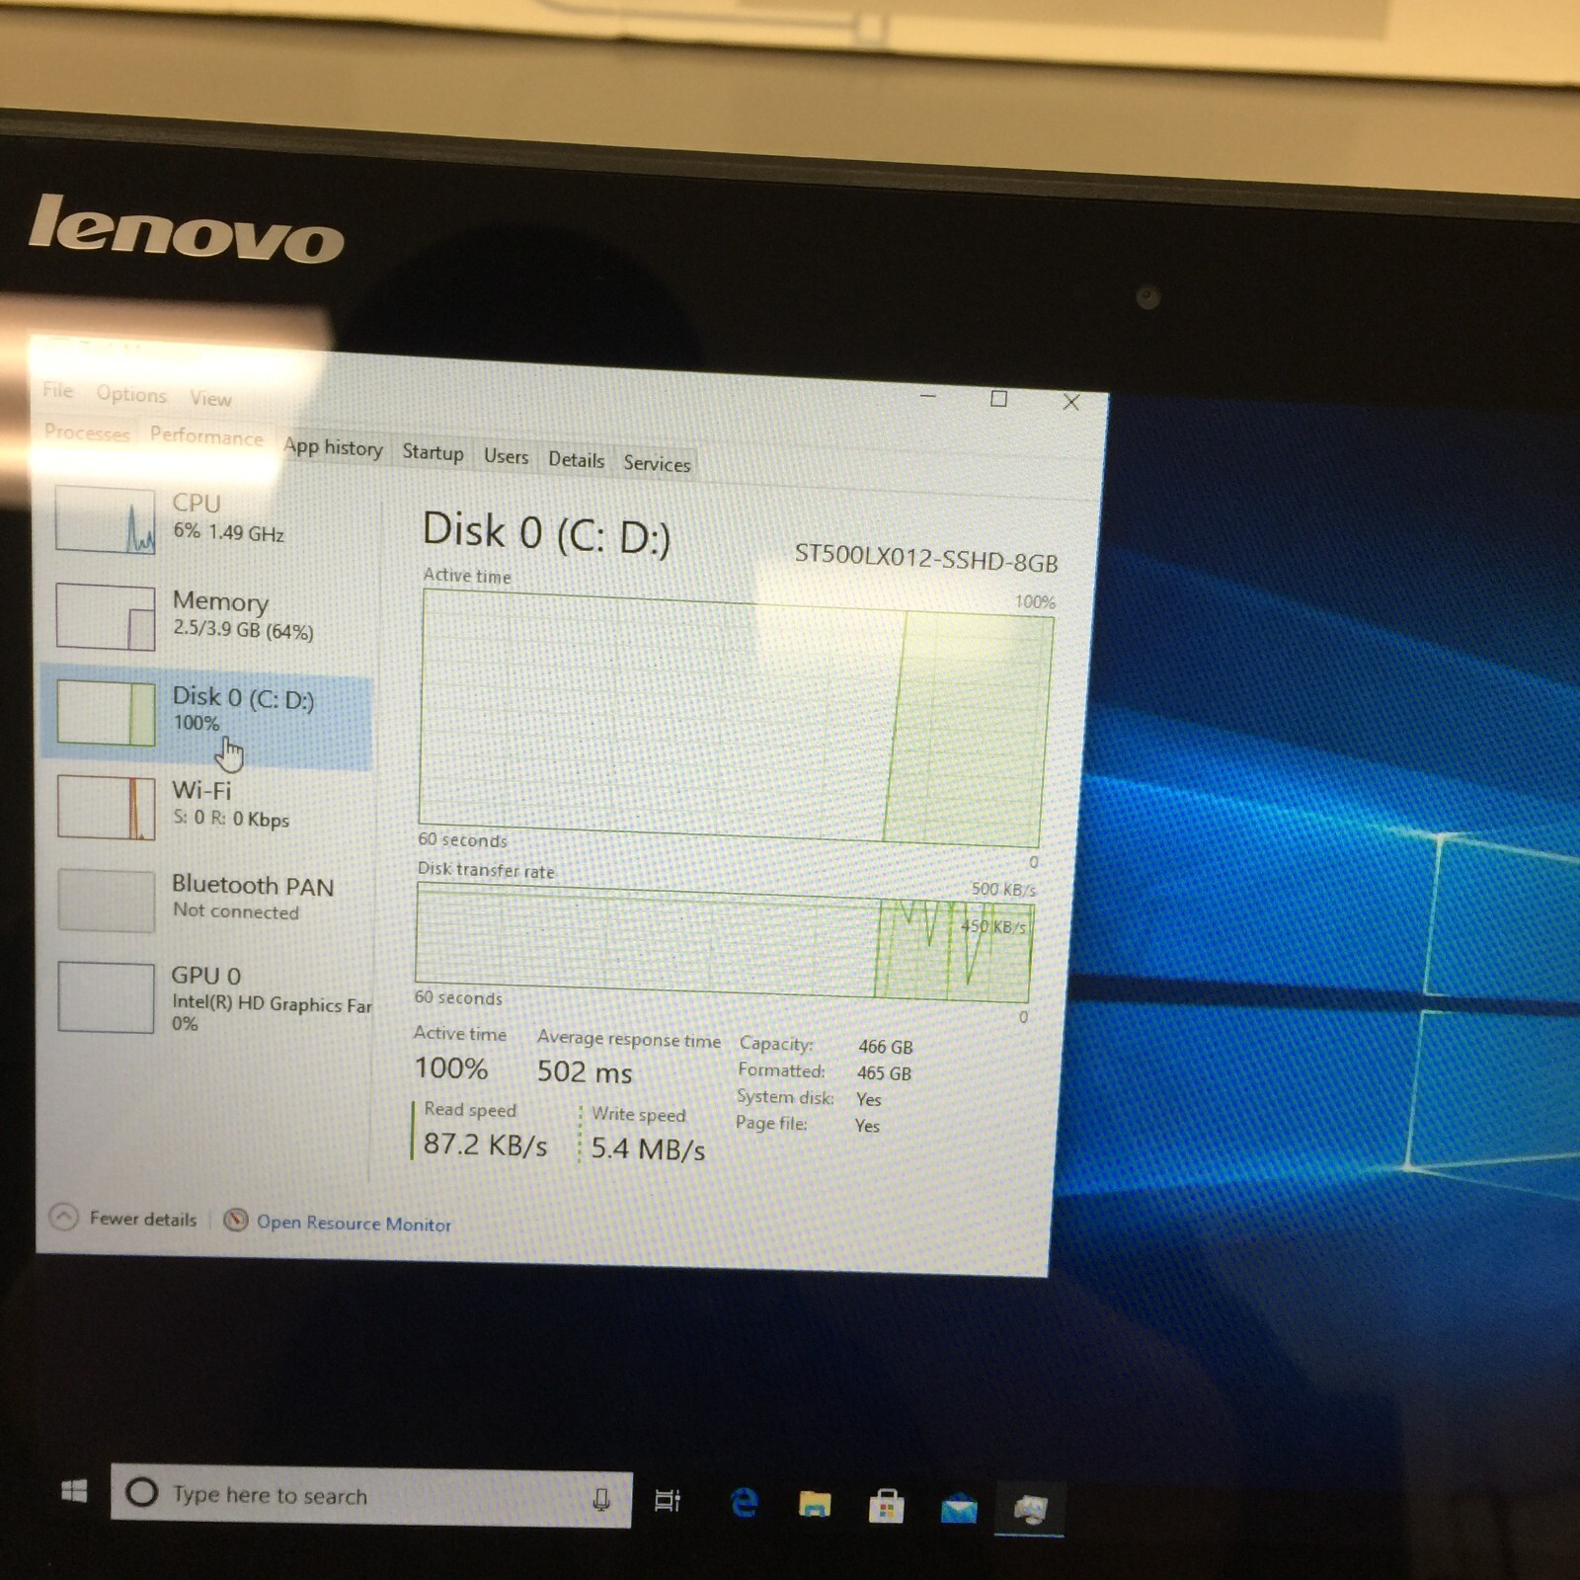
Task: Click the Disk 0 mini graph thumbnail
Action: point(106,712)
